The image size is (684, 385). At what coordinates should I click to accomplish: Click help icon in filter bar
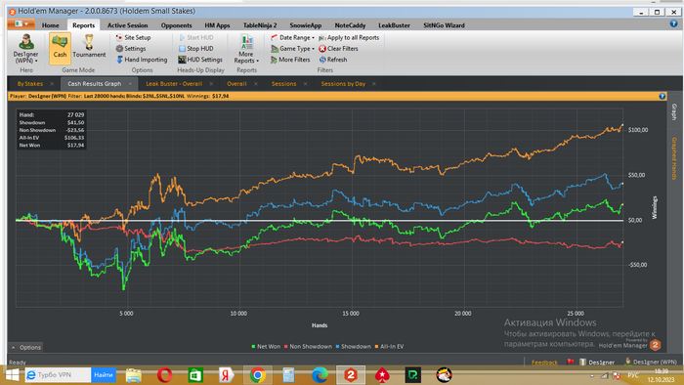click(663, 96)
